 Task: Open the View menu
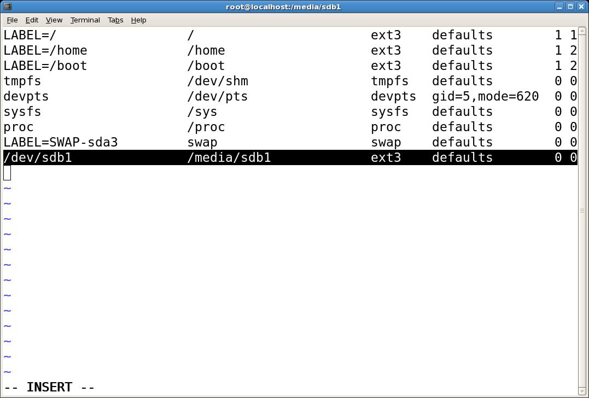pyautogui.click(x=54, y=20)
